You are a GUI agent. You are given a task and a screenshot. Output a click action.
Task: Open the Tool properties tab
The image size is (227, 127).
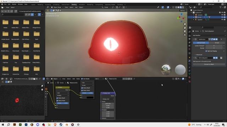click(x=189, y=32)
